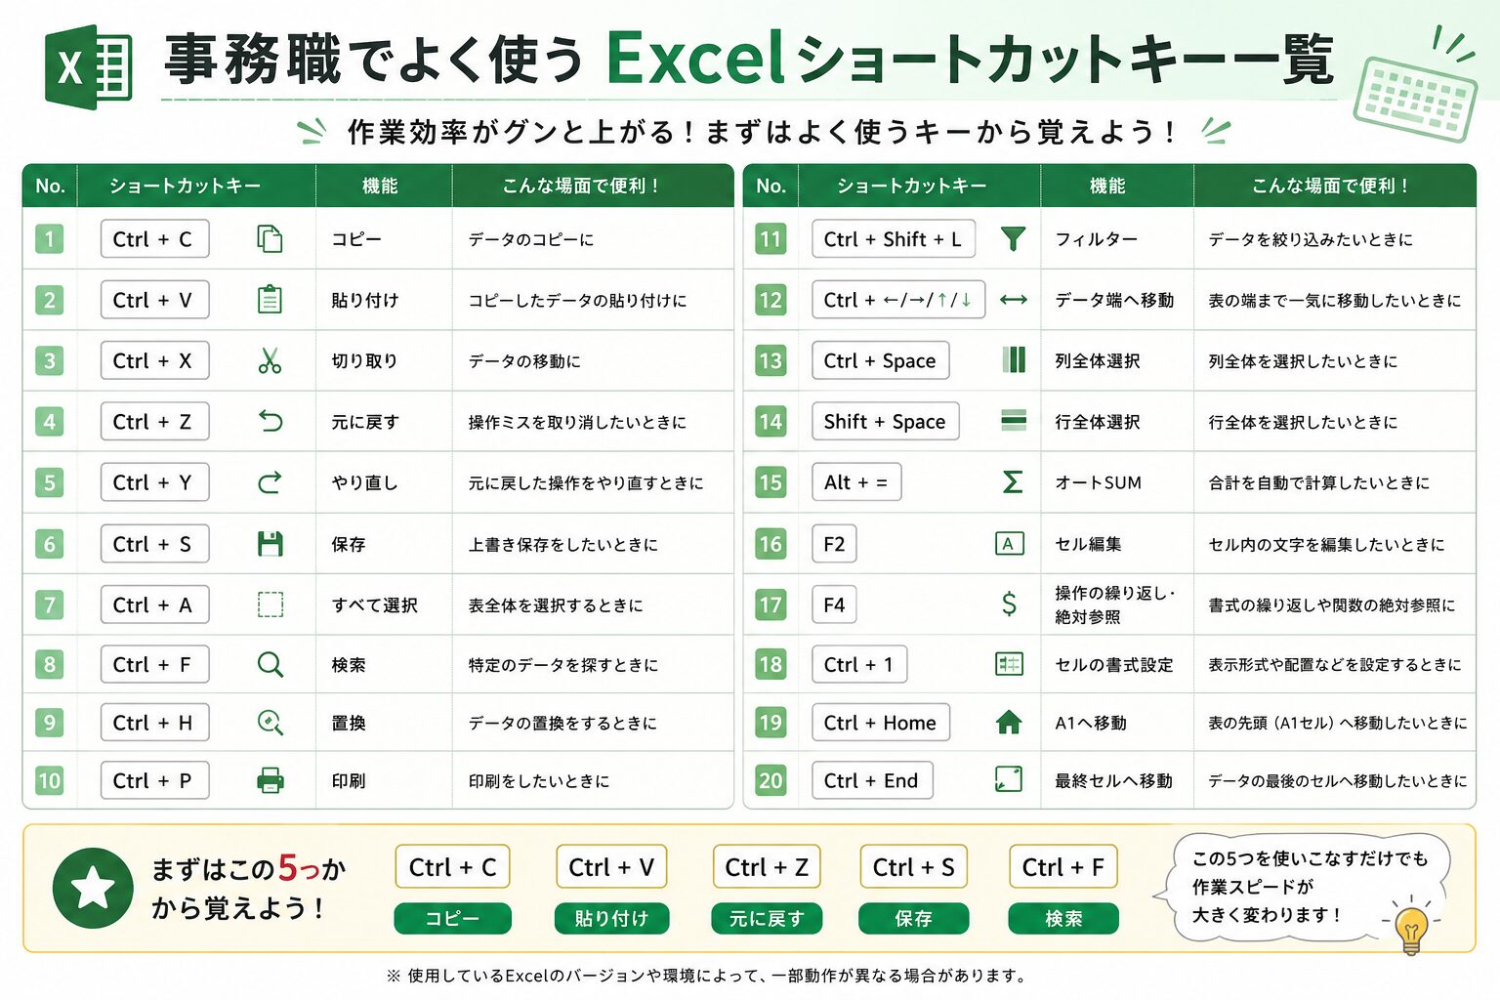
Task: Click the Ctrl + End key box
Action: [x=872, y=780]
